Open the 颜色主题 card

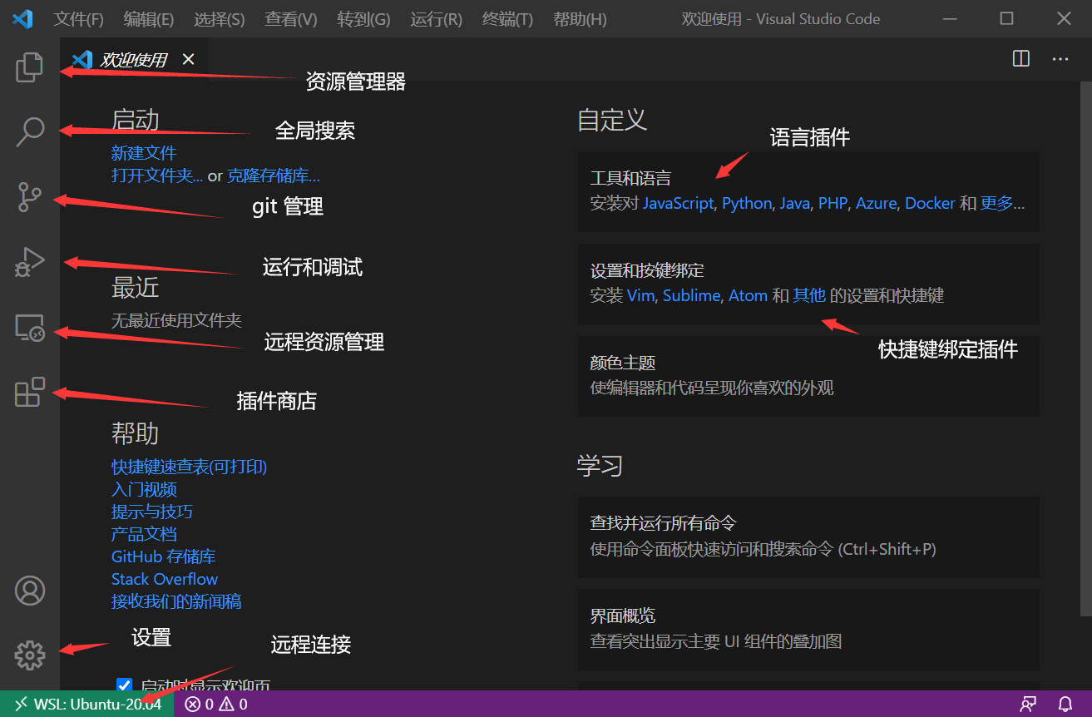(x=808, y=376)
